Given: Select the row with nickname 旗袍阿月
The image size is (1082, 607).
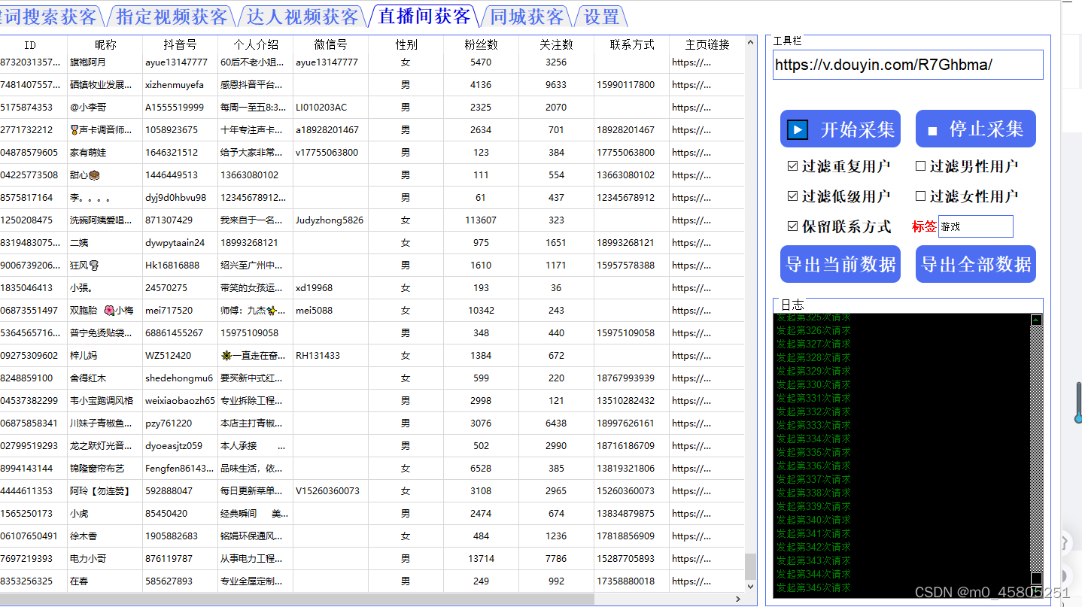Looking at the screenshot, I should point(372,62).
